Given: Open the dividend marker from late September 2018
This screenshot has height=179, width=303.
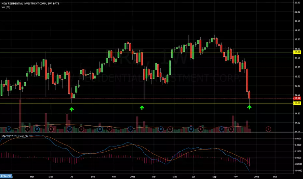Looking at the screenshot, I should 222,129.
